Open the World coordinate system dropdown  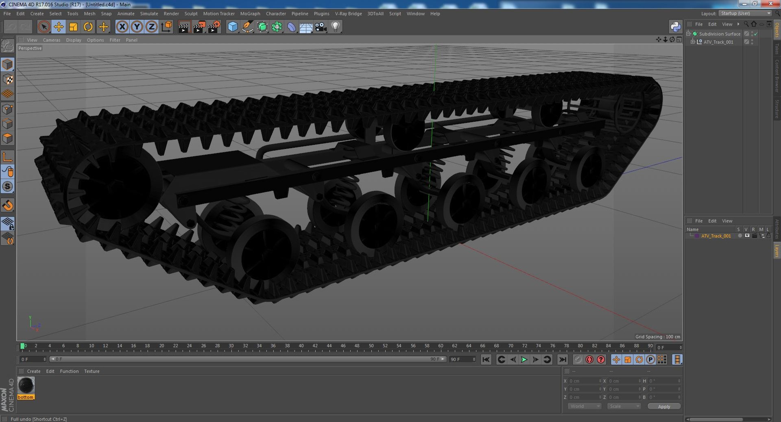(x=584, y=407)
